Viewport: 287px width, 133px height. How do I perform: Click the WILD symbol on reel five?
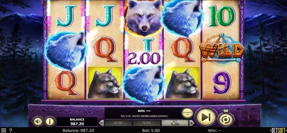click(x=222, y=49)
